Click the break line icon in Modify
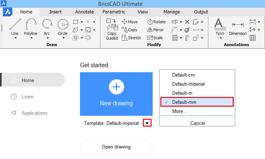 (x=196, y=30)
